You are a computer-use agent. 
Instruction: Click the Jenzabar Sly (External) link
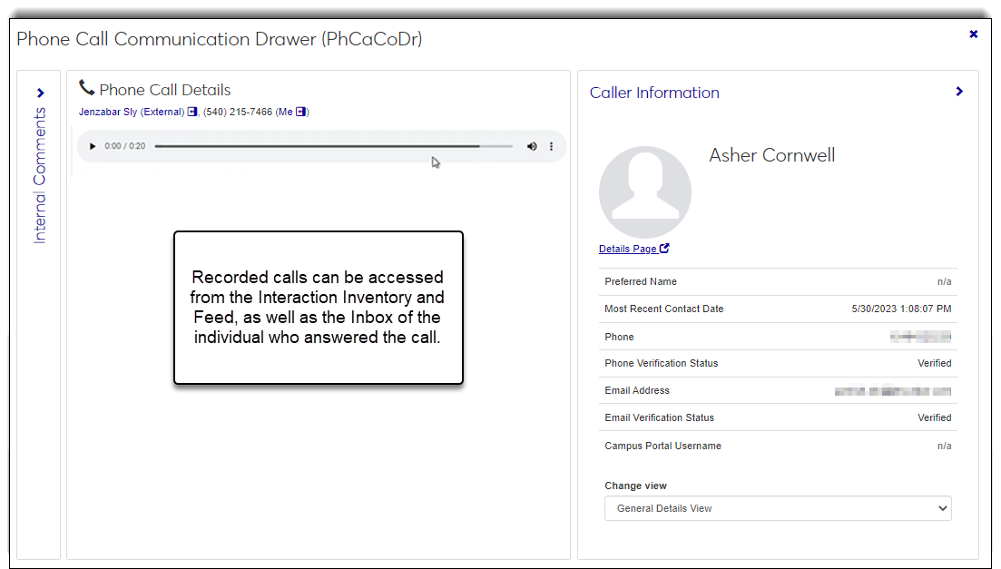[x=131, y=113]
